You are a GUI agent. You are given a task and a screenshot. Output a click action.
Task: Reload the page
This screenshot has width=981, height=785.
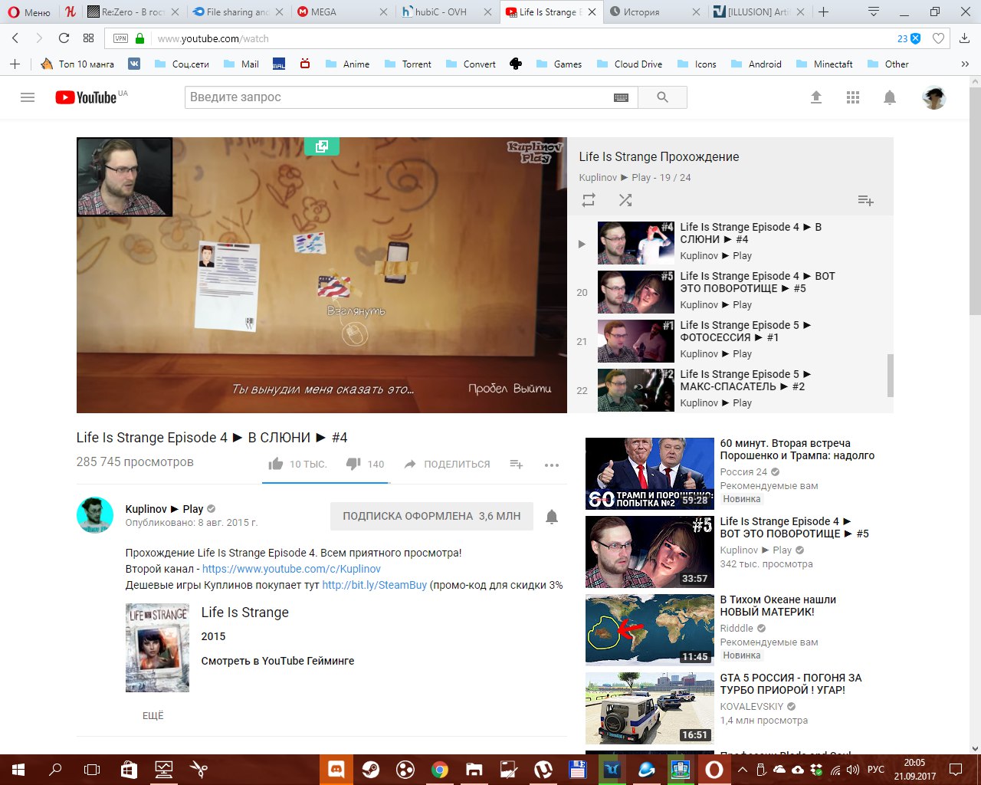click(x=64, y=38)
